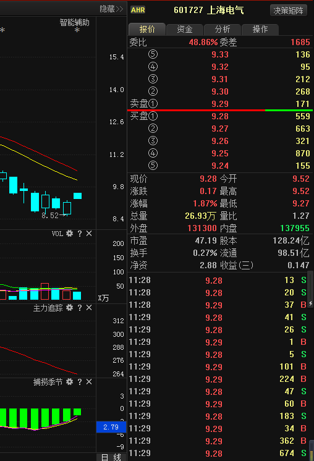314x461 pixels.
Task: Click the 股本 value 128.24亿
Action: [291, 240]
